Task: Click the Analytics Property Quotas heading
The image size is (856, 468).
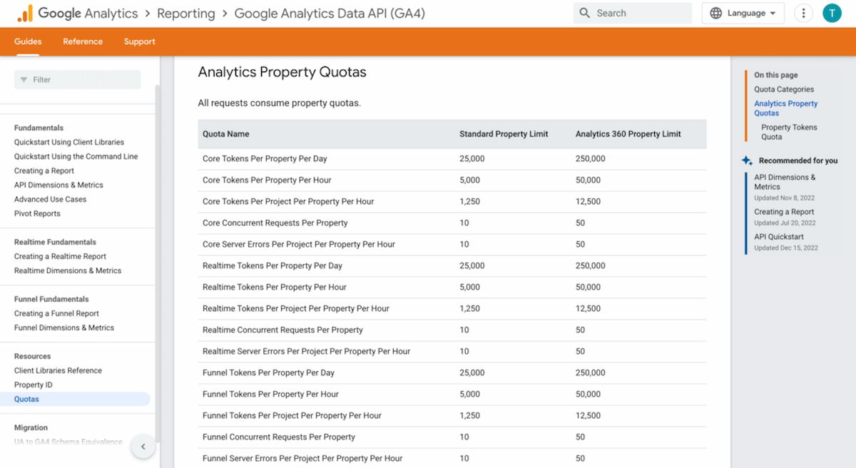Action: tap(282, 72)
